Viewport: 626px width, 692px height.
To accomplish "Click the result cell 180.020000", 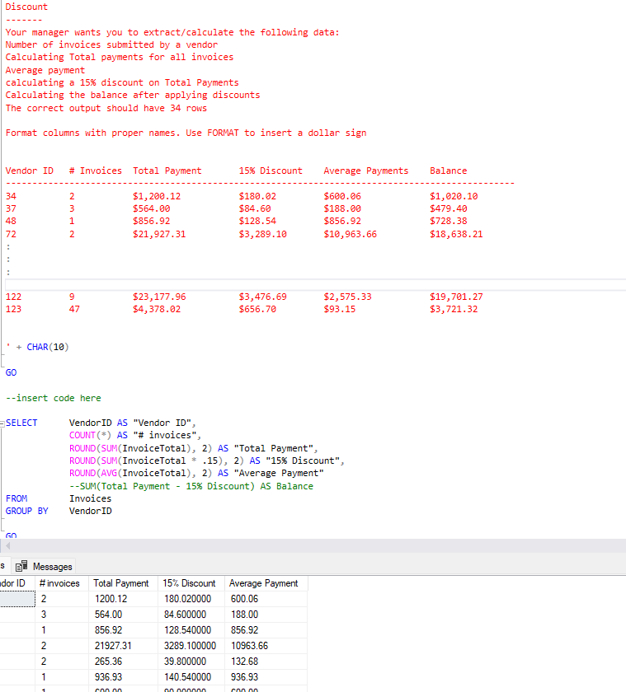I will 191,599.
